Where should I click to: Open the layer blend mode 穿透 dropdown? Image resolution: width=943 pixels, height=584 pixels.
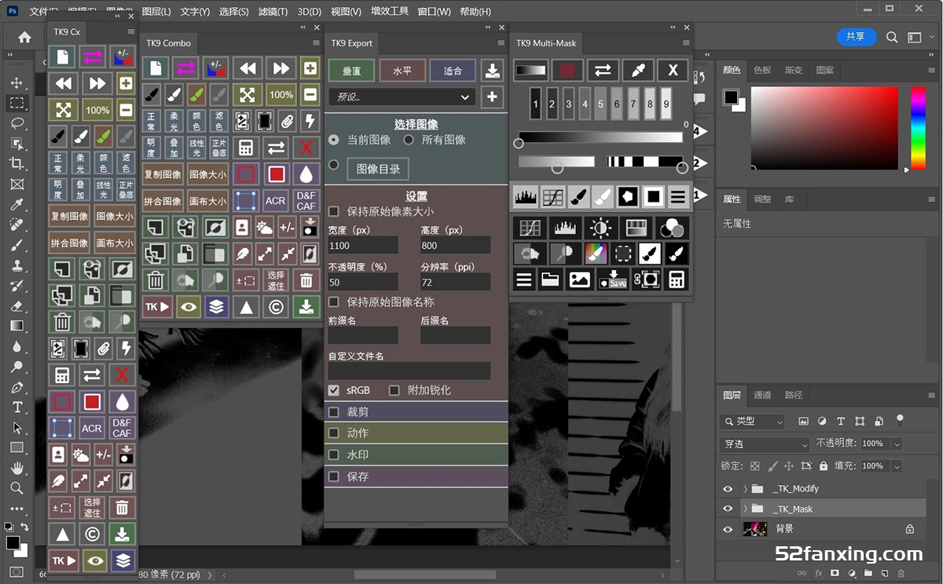pyautogui.click(x=765, y=444)
